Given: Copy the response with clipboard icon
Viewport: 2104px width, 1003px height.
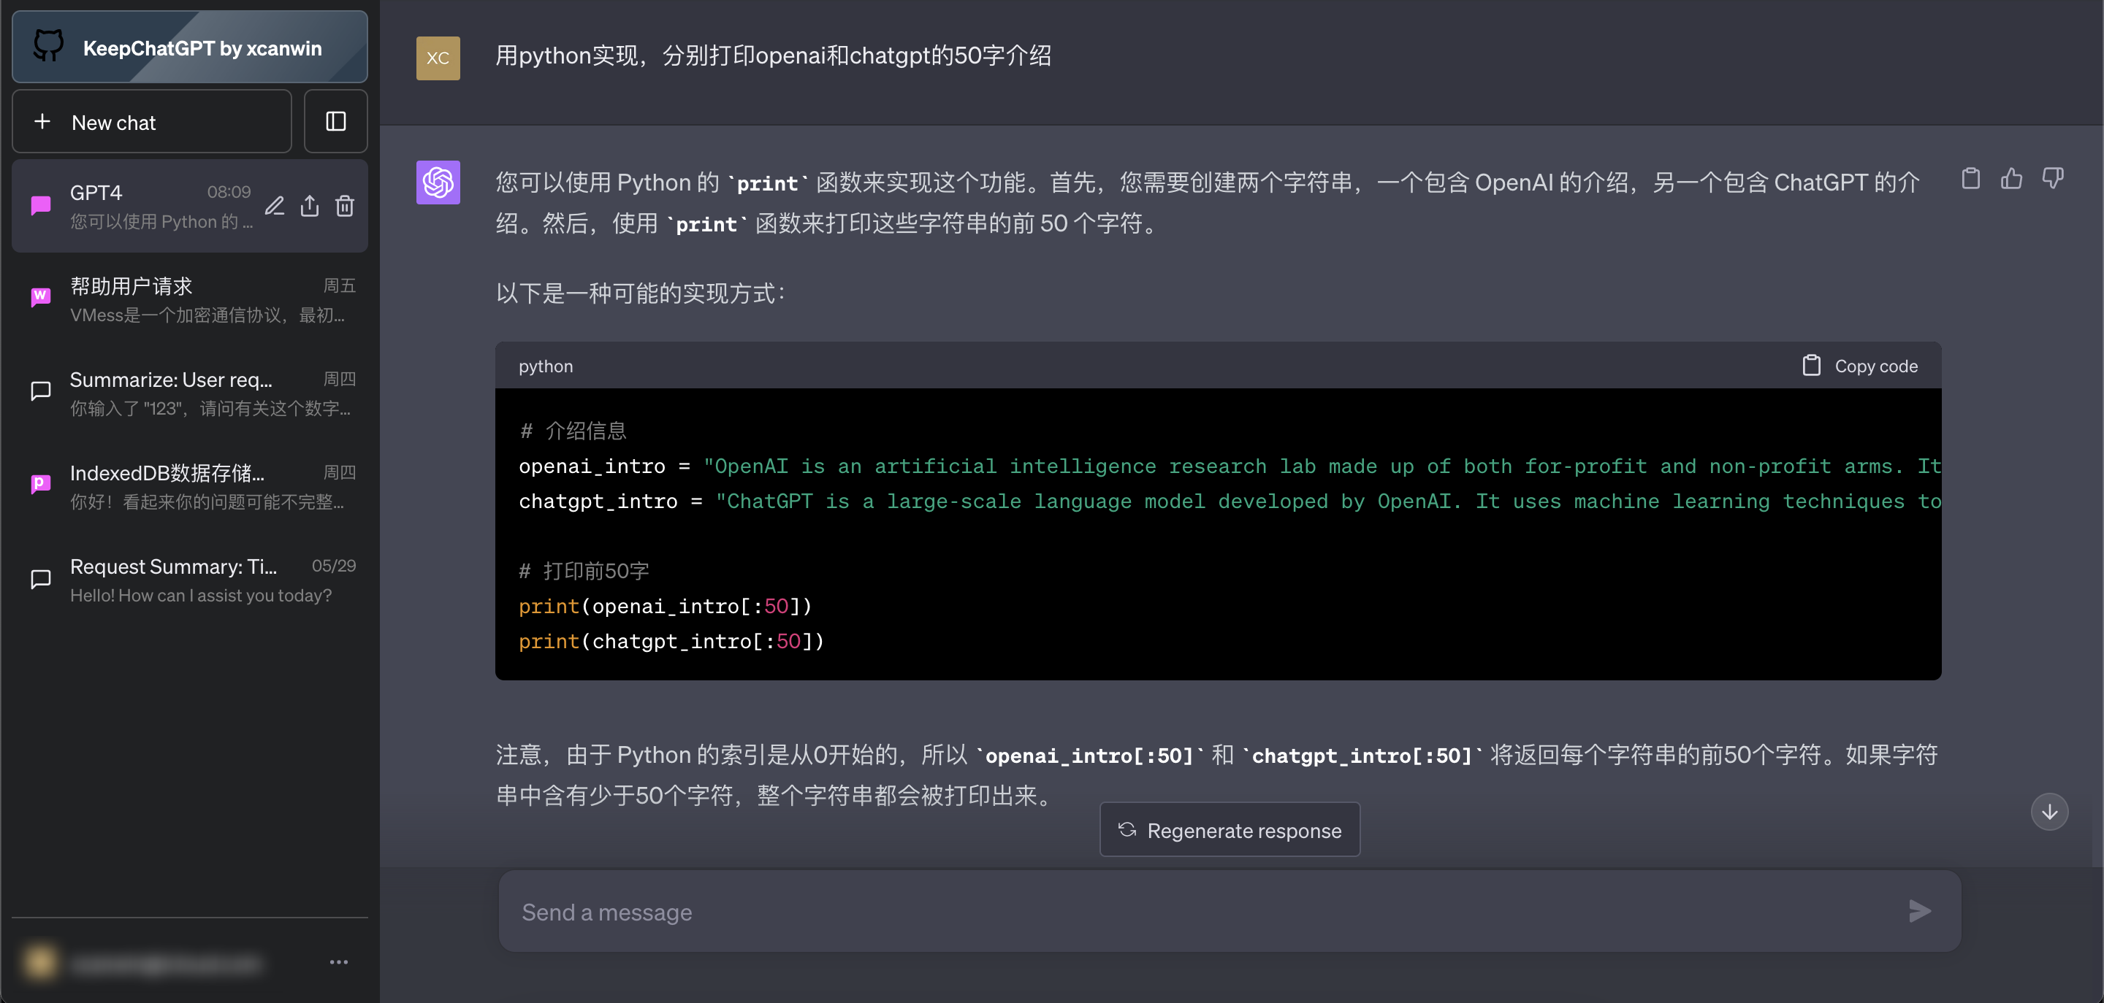Looking at the screenshot, I should (1971, 178).
